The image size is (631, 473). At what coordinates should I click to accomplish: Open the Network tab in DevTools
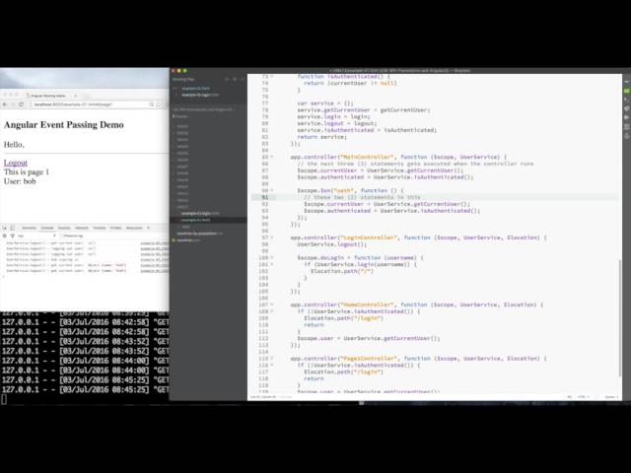coord(81,228)
